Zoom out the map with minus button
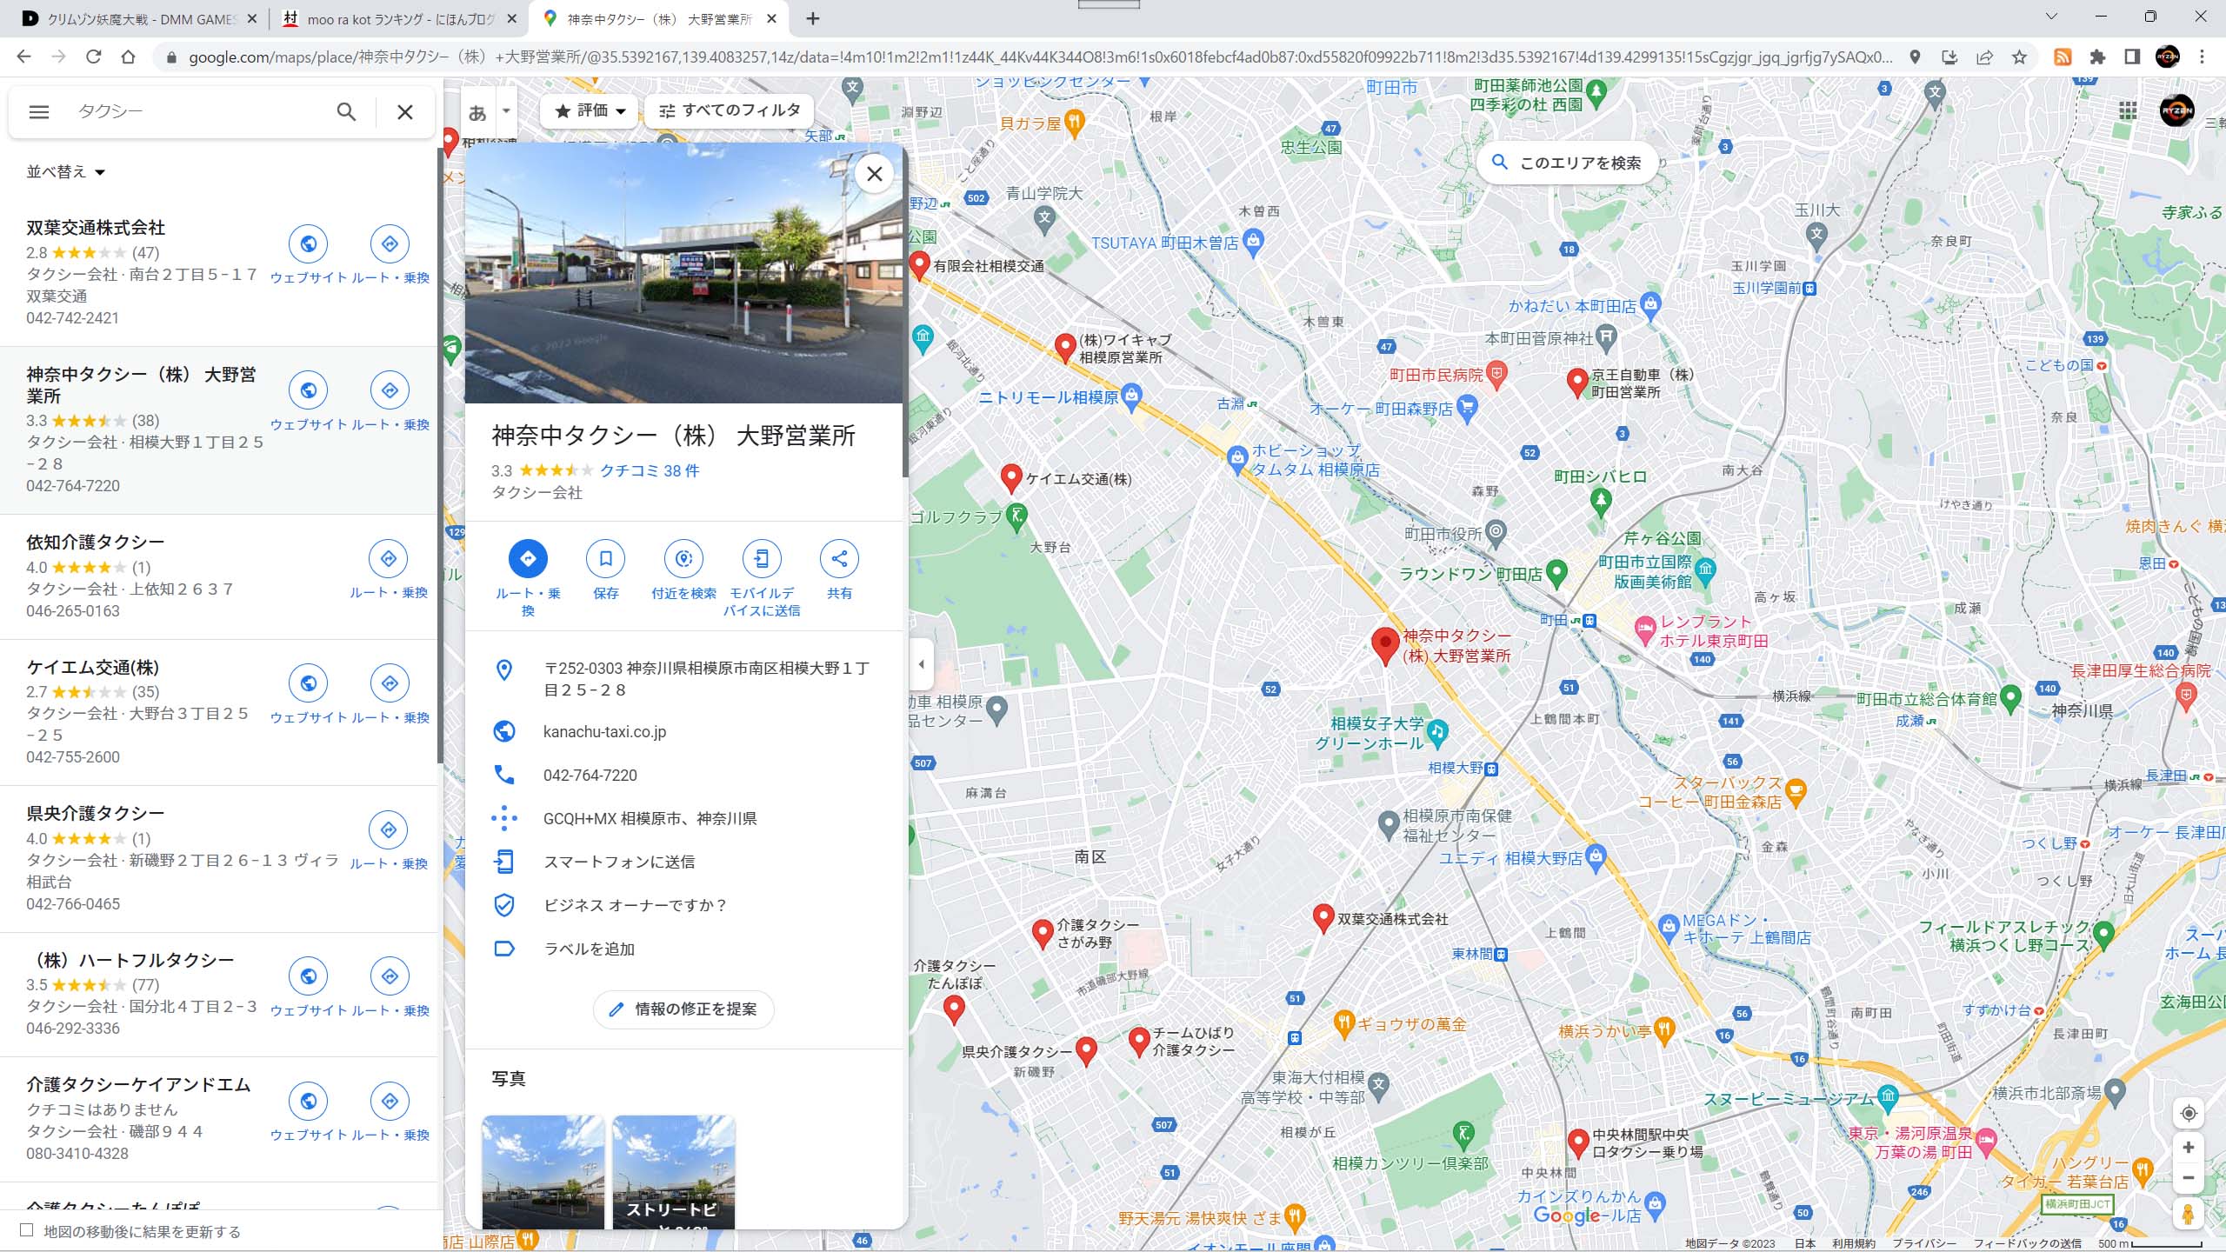Viewport: 2226px width, 1252px height. coord(2189,1178)
